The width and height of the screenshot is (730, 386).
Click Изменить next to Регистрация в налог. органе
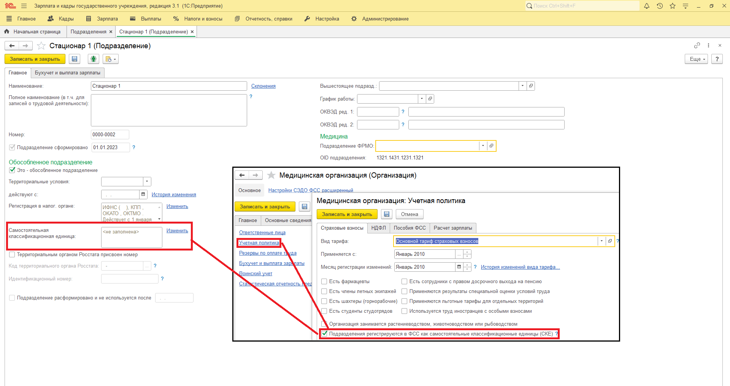click(x=177, y=206)
